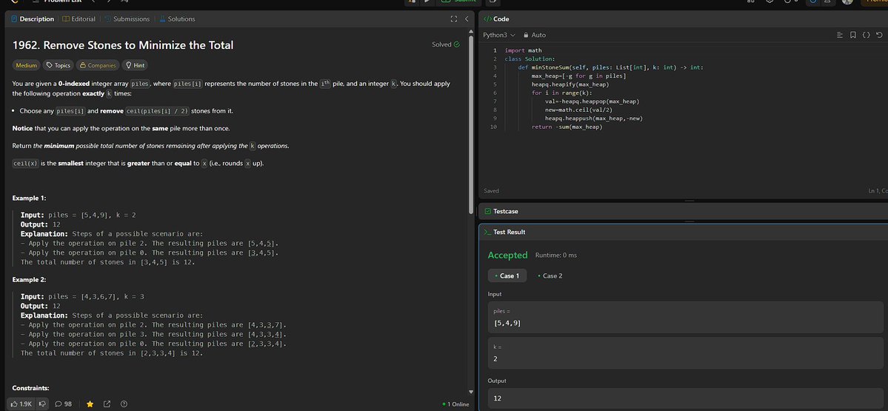The width and height of the screenshot is (888, 411).
Task: Click the curly braces icon
Action: (866, 35)
